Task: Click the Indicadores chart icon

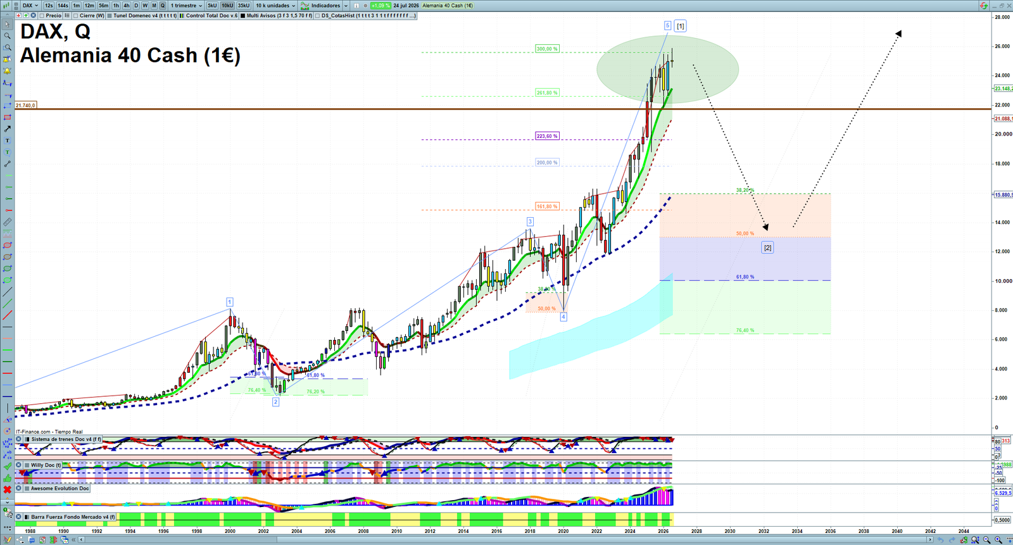Action: [x=305, y=5]
